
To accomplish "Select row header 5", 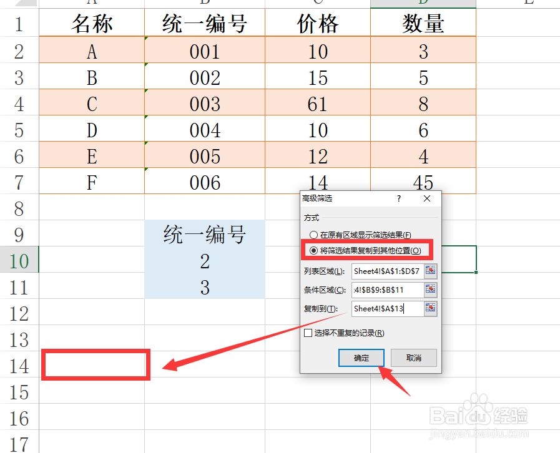I will click(19, 130).
